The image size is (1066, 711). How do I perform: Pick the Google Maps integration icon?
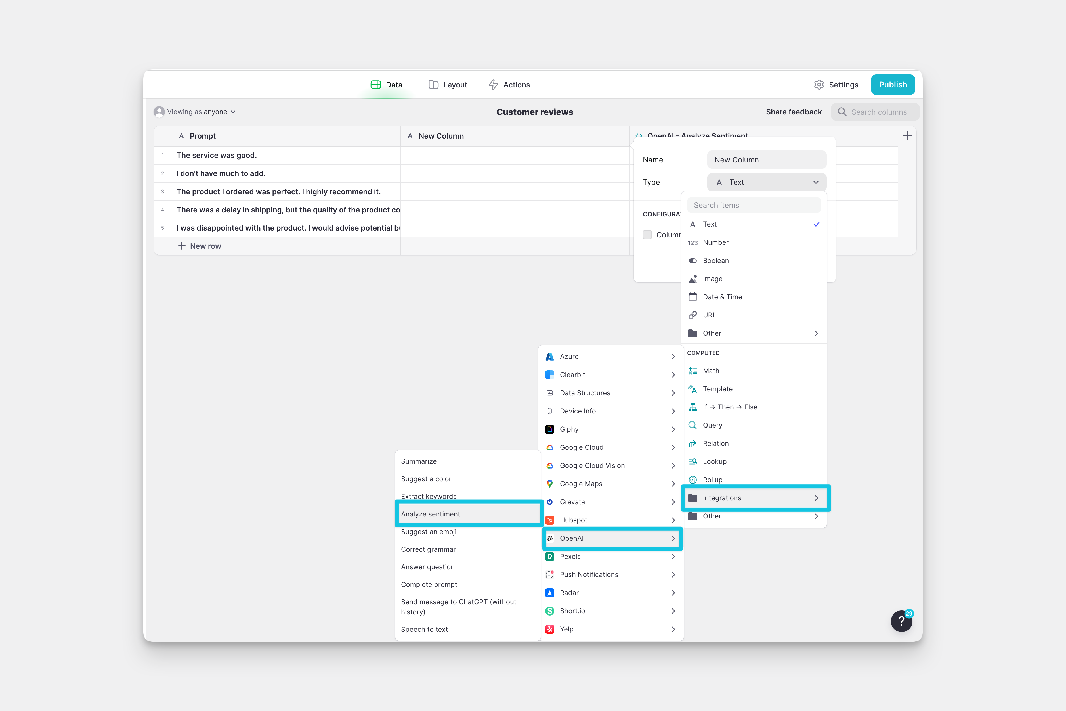549,484
